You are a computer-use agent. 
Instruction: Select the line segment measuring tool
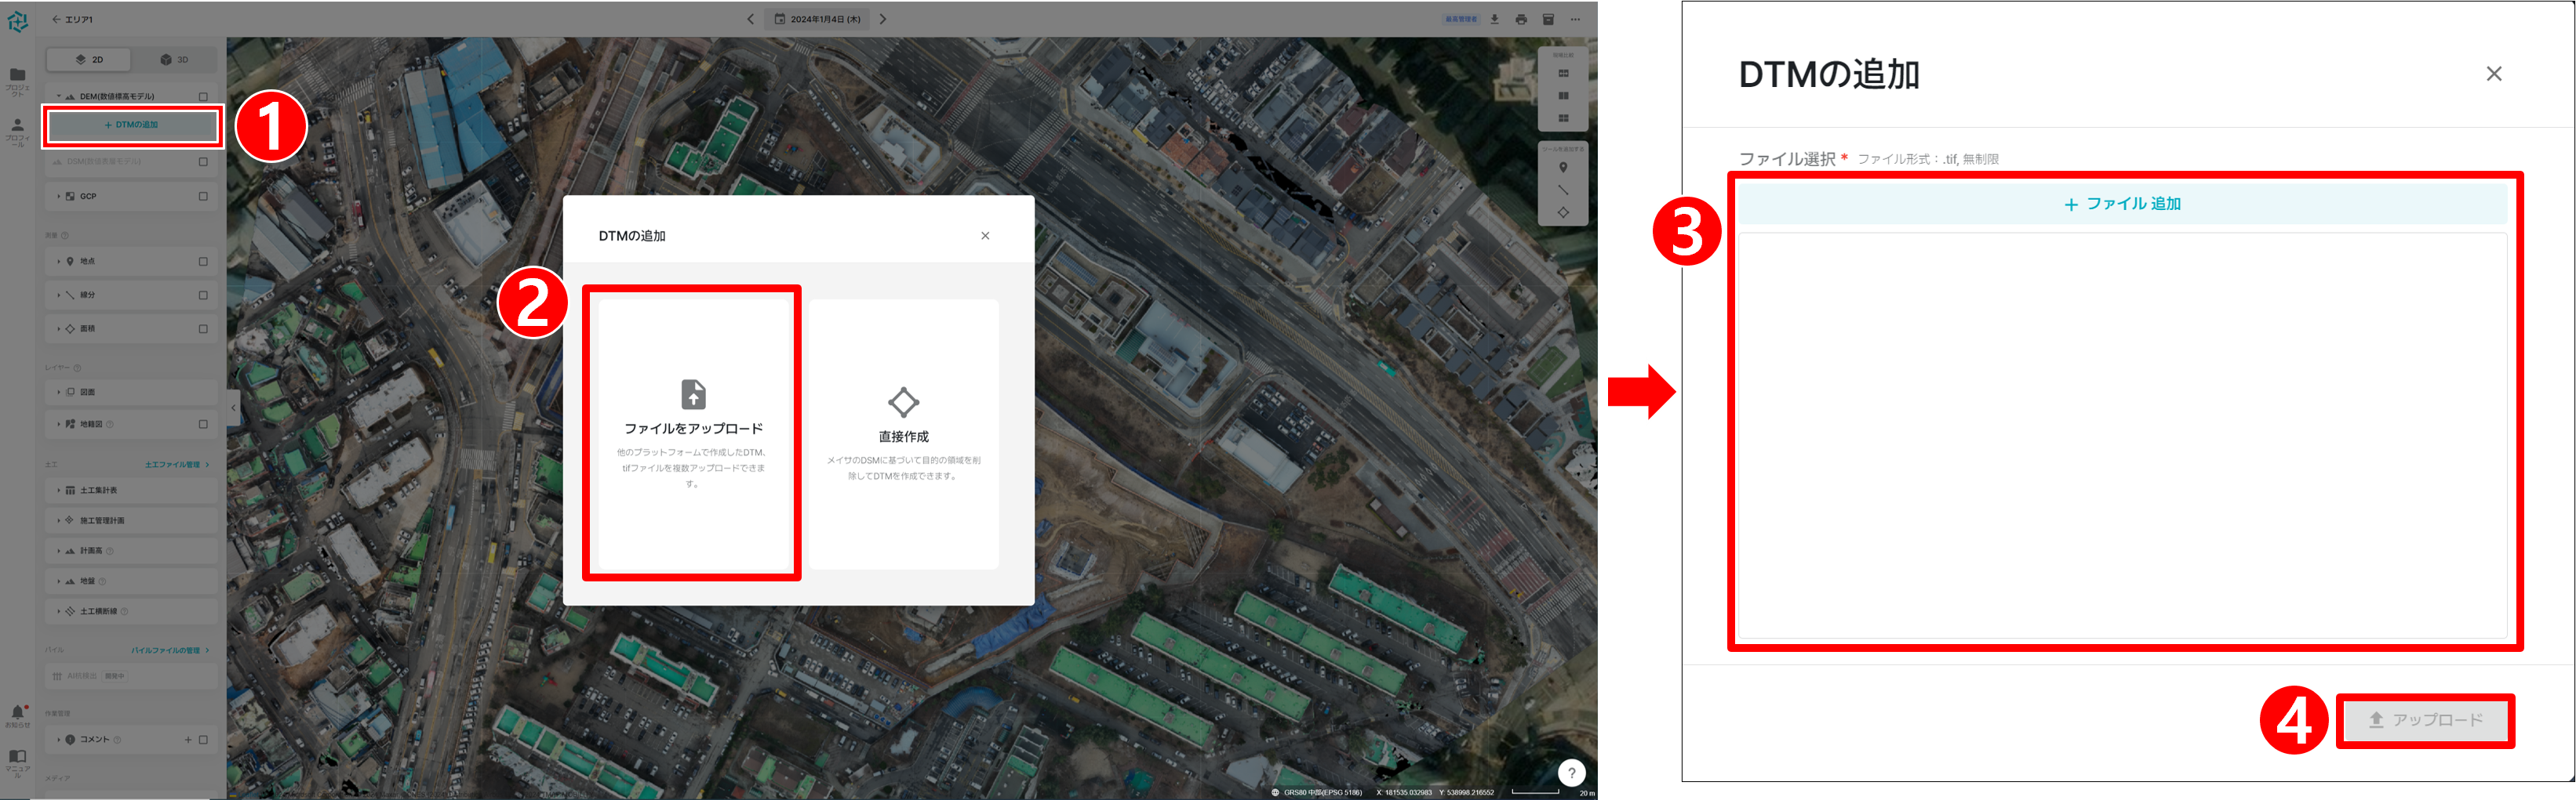pos(1563,190)
